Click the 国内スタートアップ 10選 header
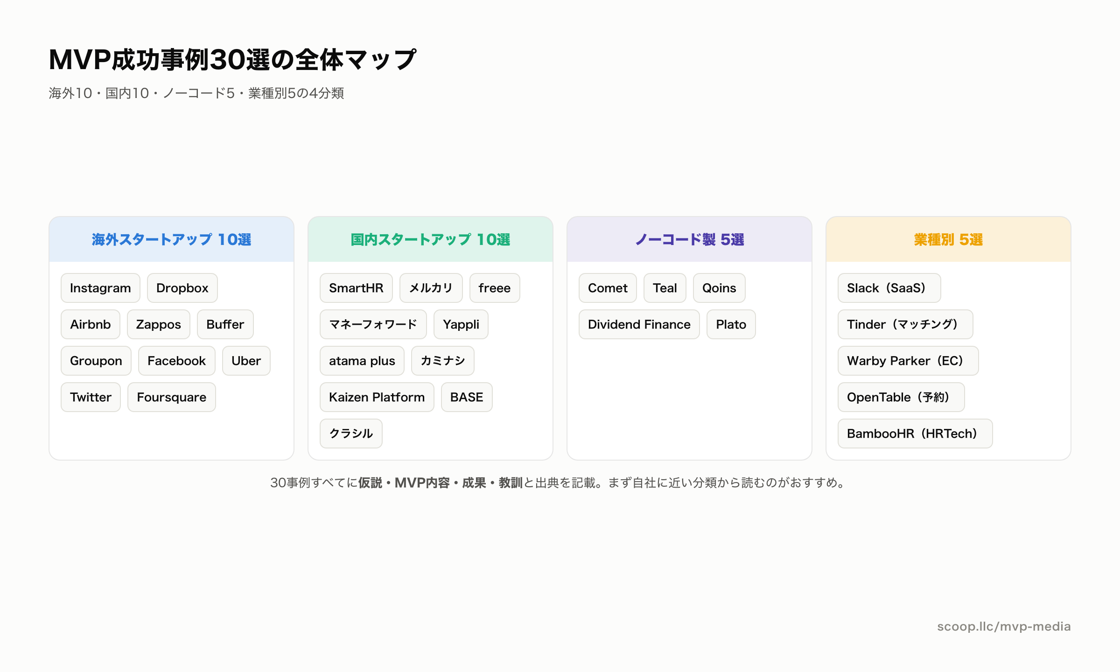The image size is (1120, 672). point(430,239)
